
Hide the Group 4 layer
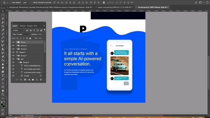click(x=13, y=55)
